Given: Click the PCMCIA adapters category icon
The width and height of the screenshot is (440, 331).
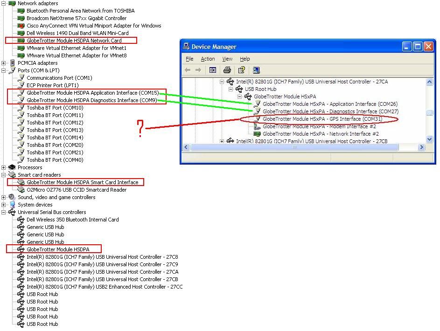Looking at the screenshot, I should 12,63.
